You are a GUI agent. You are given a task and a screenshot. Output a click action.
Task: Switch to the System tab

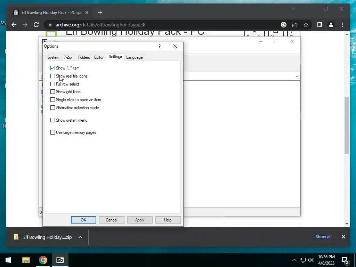(x=53, y=57)
